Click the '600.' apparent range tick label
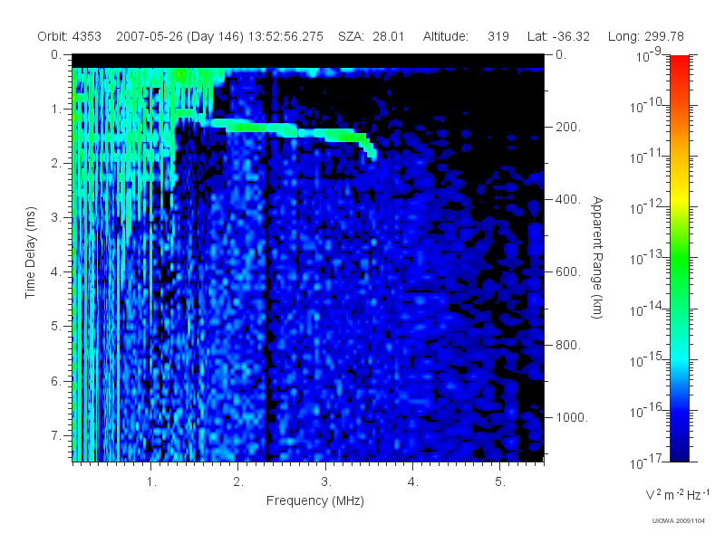 [568, 272]
